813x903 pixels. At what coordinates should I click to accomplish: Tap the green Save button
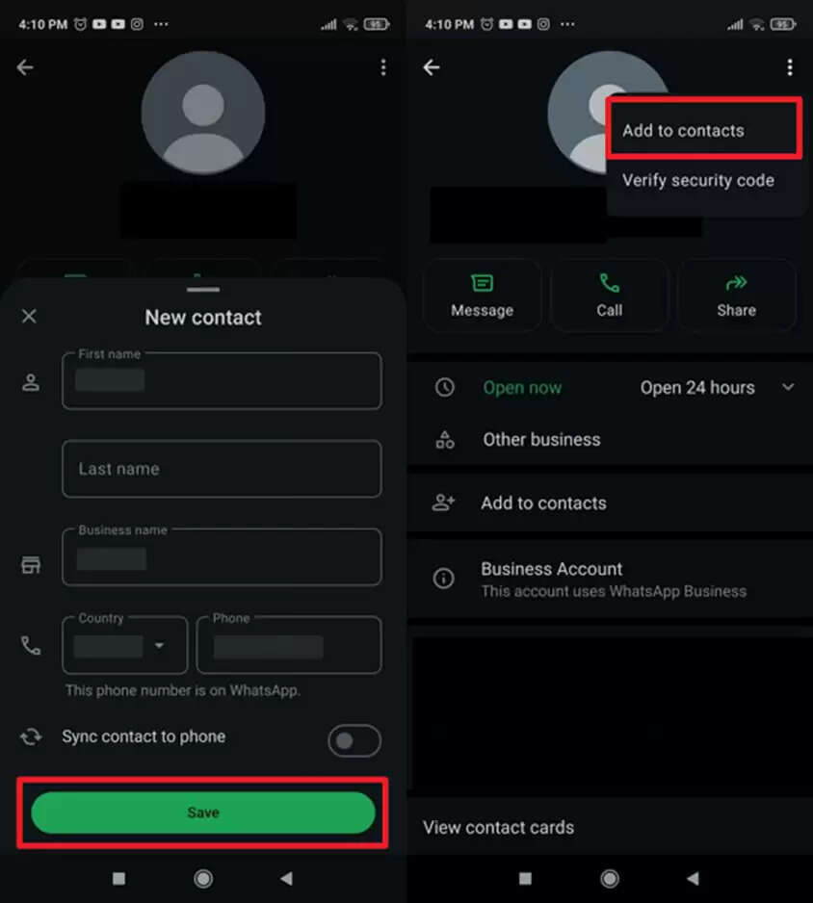point(203,813)
